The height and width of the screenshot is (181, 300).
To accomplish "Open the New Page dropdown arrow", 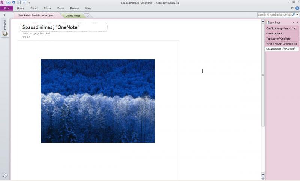I will click(x=294, y=22).
